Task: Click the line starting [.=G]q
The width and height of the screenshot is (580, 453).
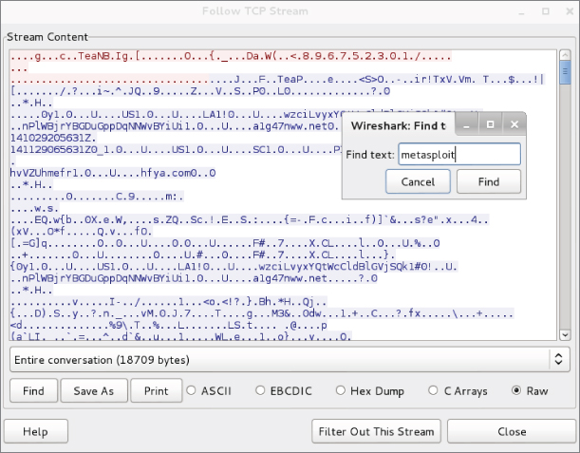Action: [x=225, y=243]
